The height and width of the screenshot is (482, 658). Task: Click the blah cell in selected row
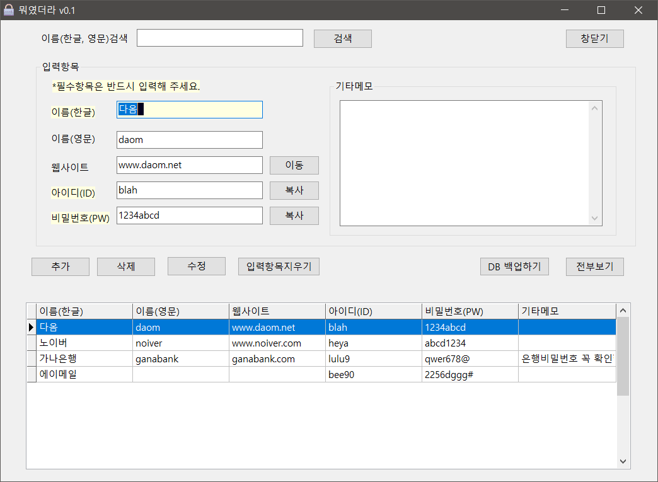coord(374,327)
